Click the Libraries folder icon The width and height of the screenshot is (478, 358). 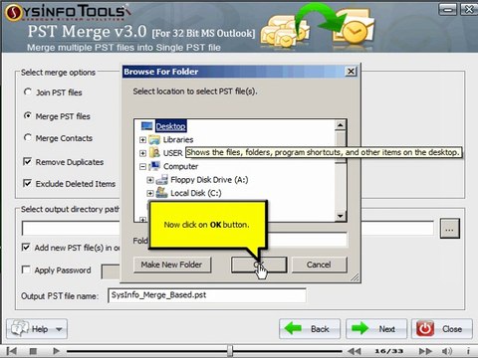click(154, 139)
